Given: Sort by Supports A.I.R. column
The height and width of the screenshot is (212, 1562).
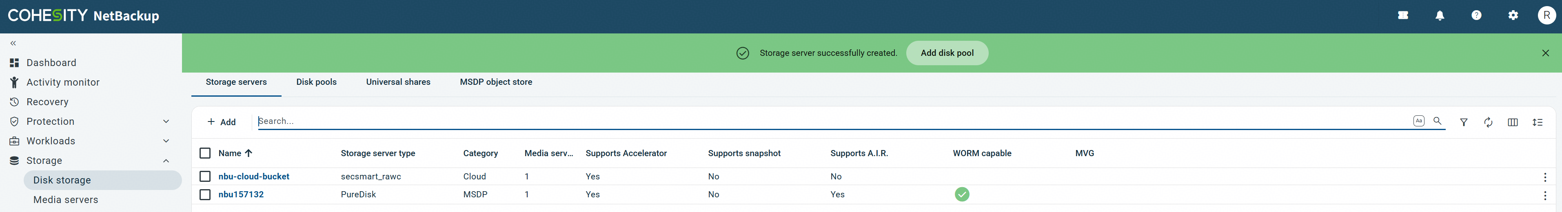Looking at the screenshot, I should coord(859,153).
